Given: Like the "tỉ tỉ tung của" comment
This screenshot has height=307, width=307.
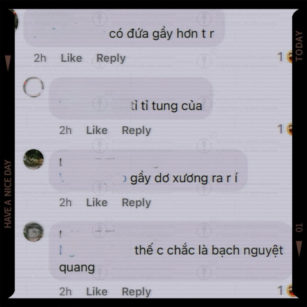Looking at the screenshot, I should (97, 130).
